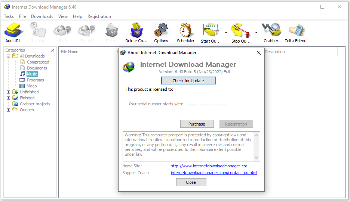Open the Grabber tool icon
This screenshot has height=201, width=350.
pyautogui.click(x=271, y=30)
